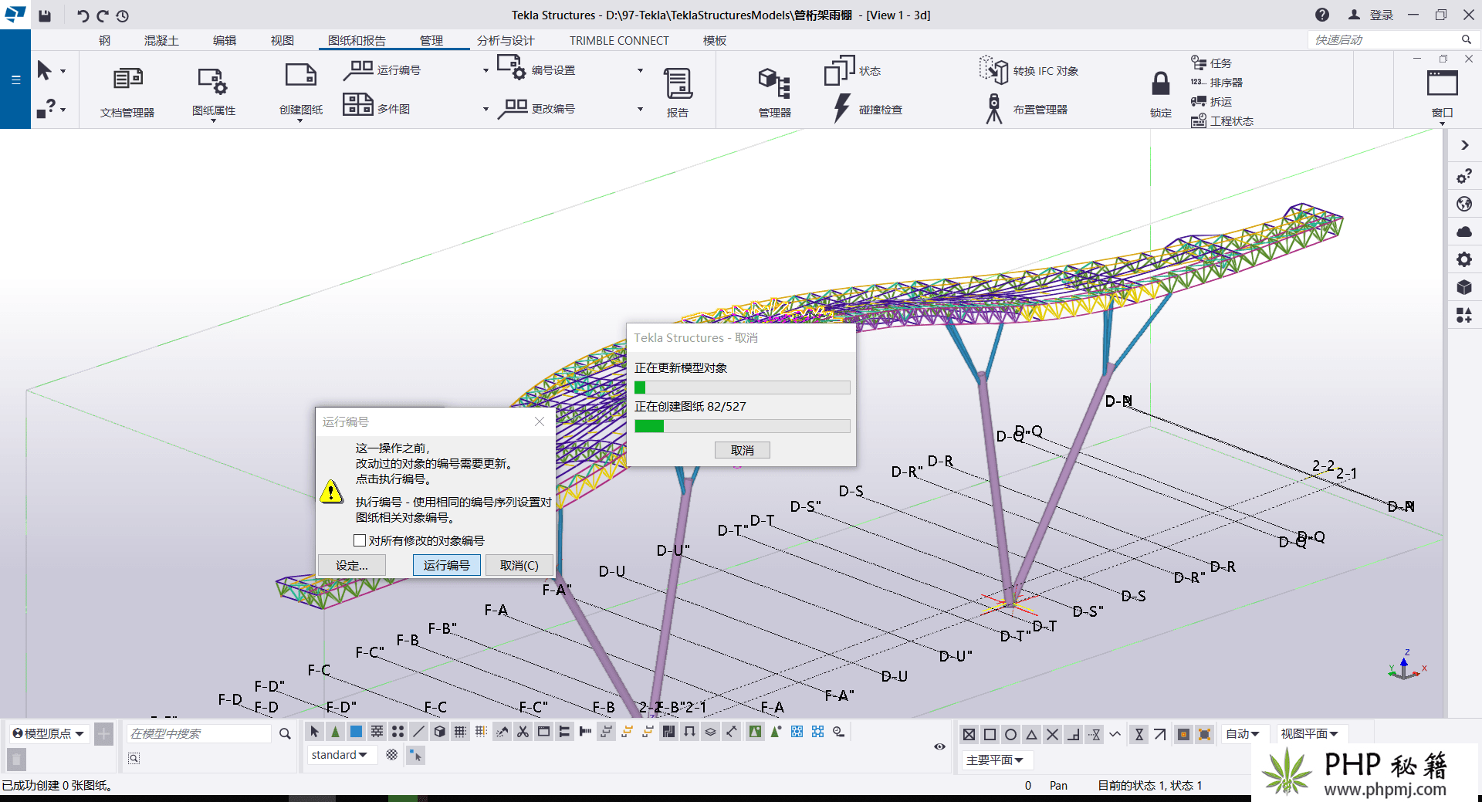This screenshot has width=1482, height=802.
Task: Click the save icon in title bar
Action: pos(45,15)
